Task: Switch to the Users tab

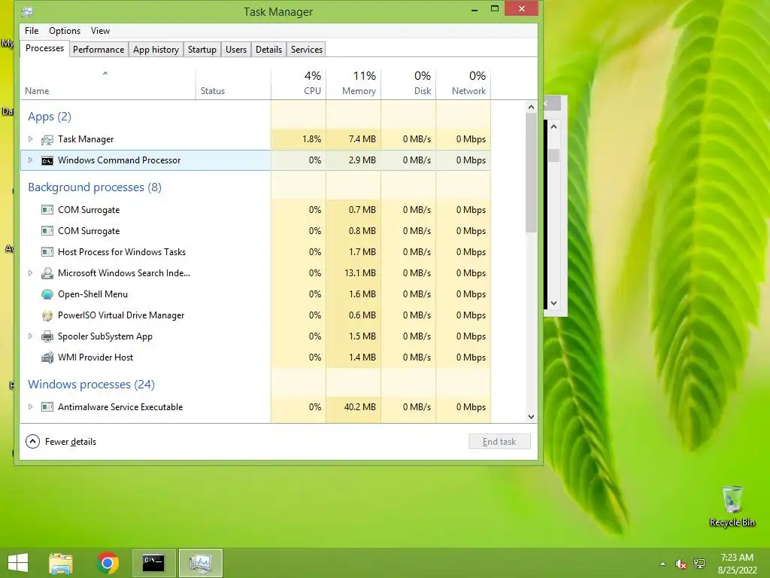Action: click(x=235, y=50)
